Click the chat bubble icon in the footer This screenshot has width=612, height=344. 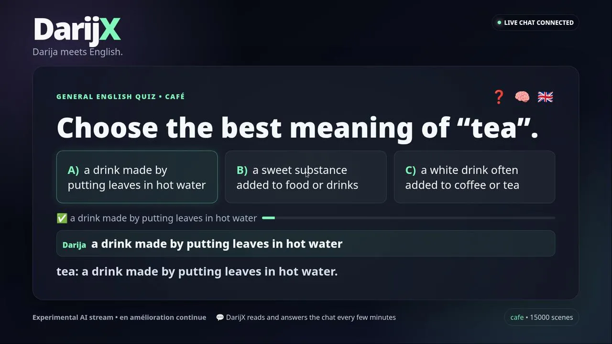(220, 317)
